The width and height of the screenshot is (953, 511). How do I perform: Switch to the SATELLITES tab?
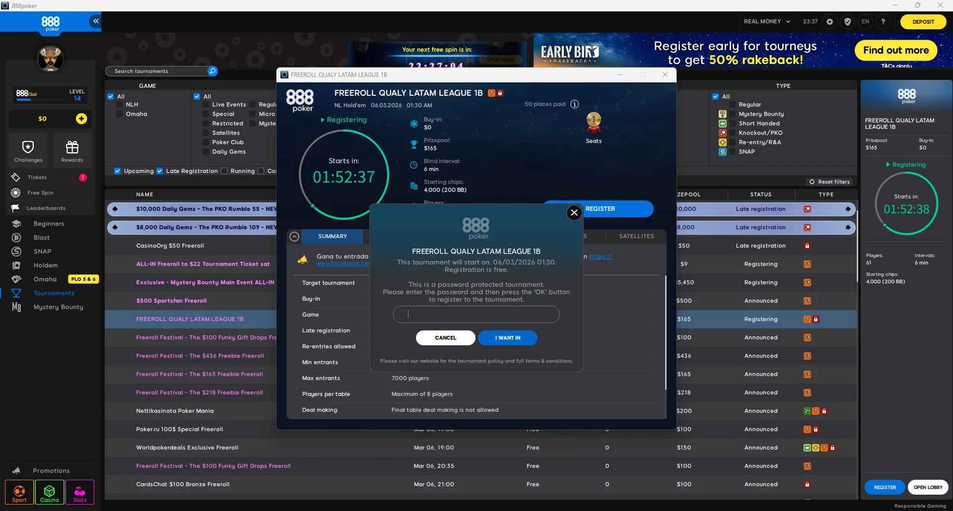pos(636,236)
